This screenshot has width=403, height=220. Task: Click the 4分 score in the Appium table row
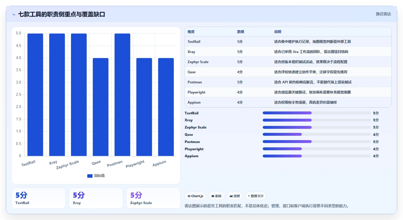[240, 102]
